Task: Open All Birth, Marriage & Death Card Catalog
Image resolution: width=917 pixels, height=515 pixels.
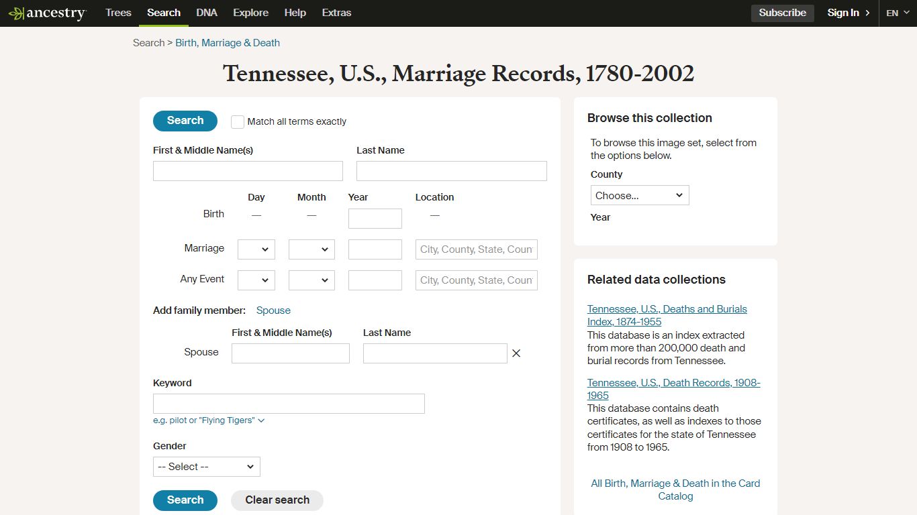Action: click(x=675, y=490)
